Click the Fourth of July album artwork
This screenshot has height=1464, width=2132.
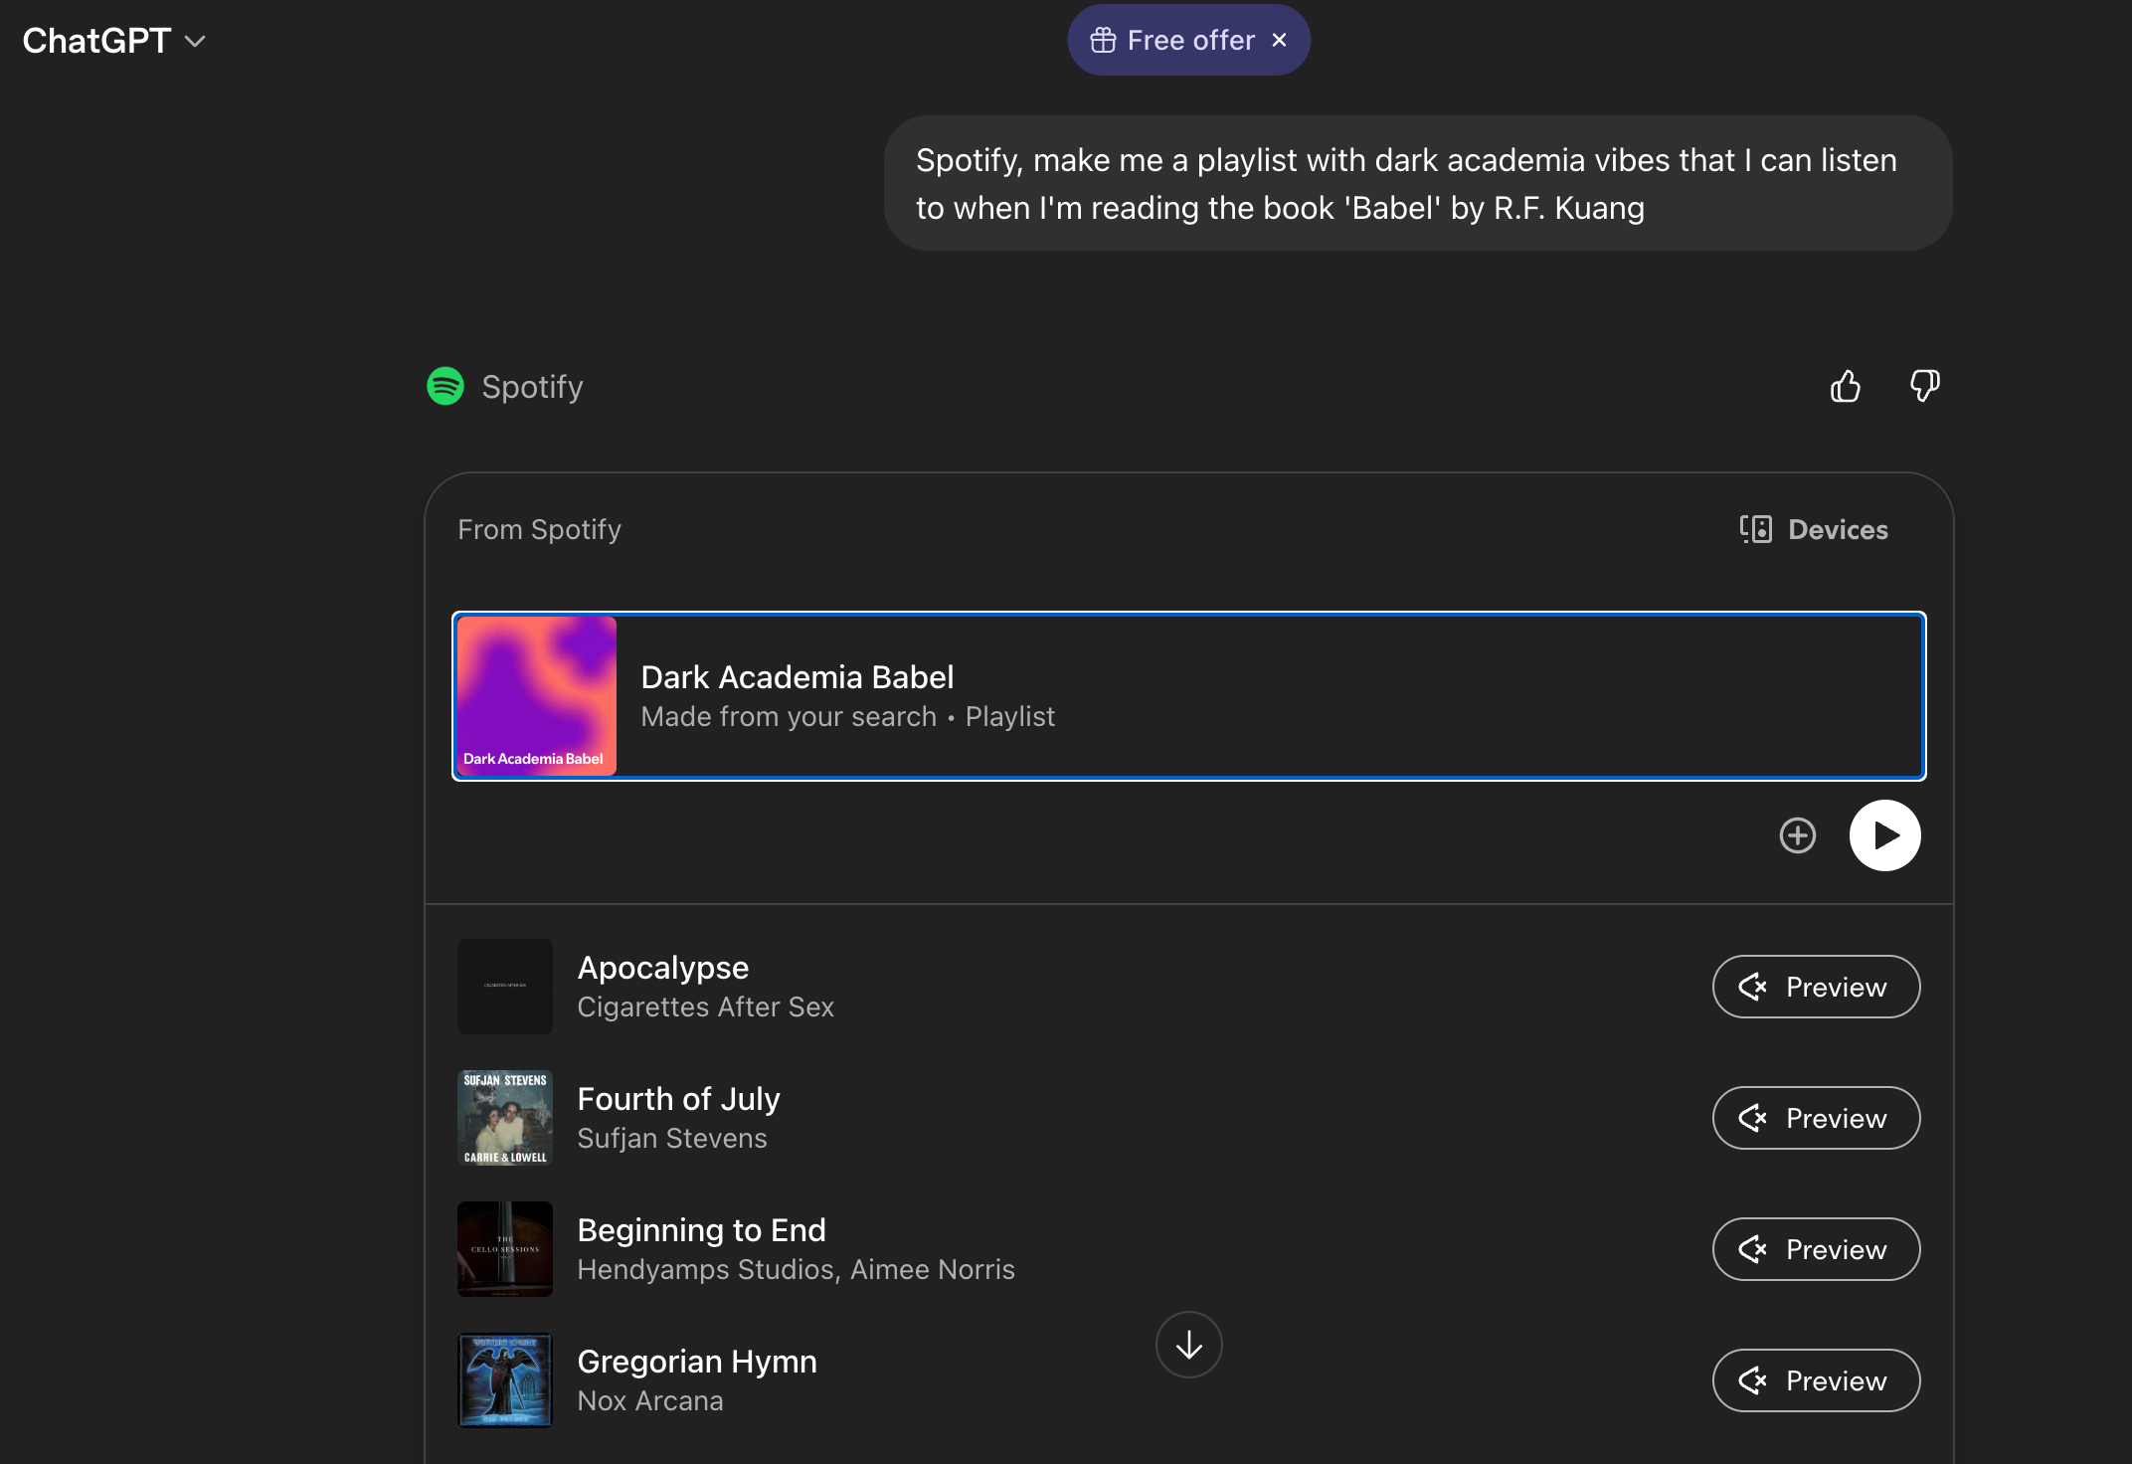(505, 1118)
